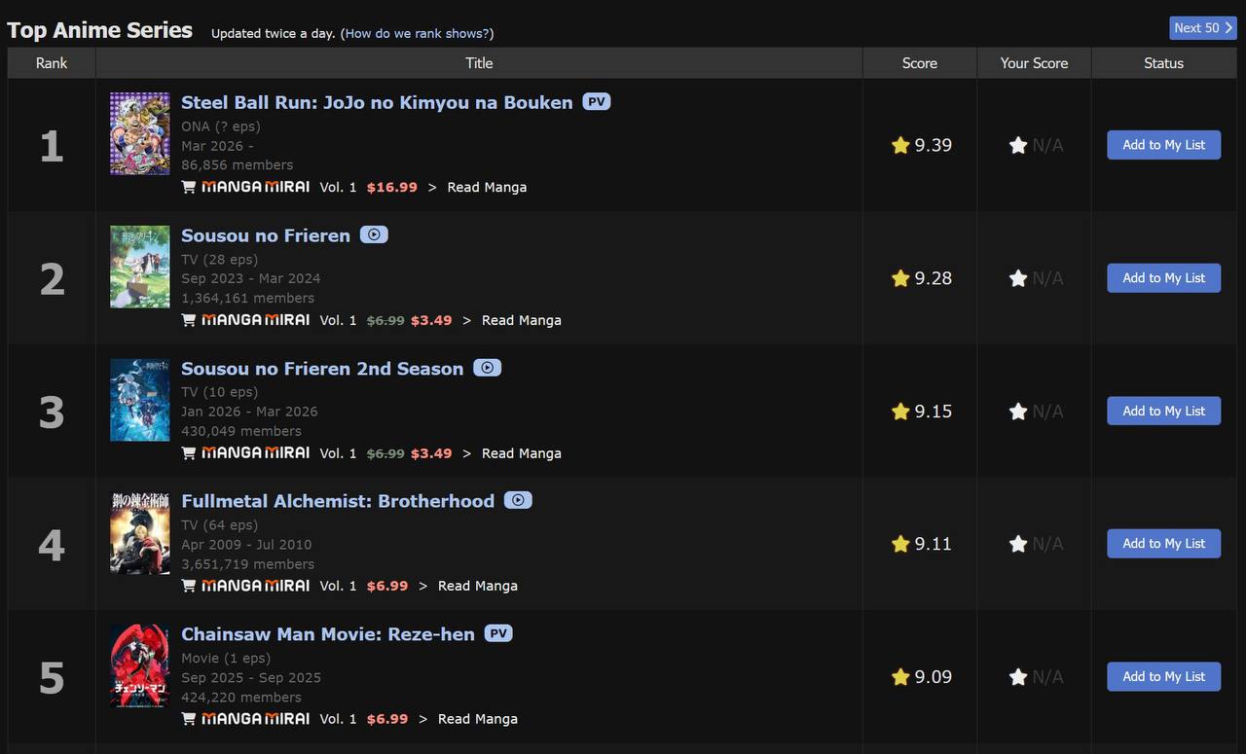
Task: Go to the Next 50 rankings
Action: (x=1202, y=28)
